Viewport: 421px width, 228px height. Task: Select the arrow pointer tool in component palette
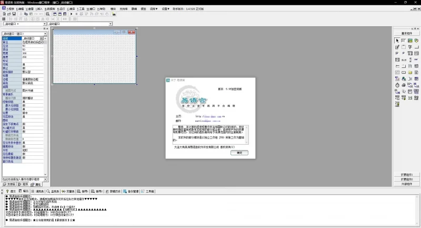coord(397,41)
